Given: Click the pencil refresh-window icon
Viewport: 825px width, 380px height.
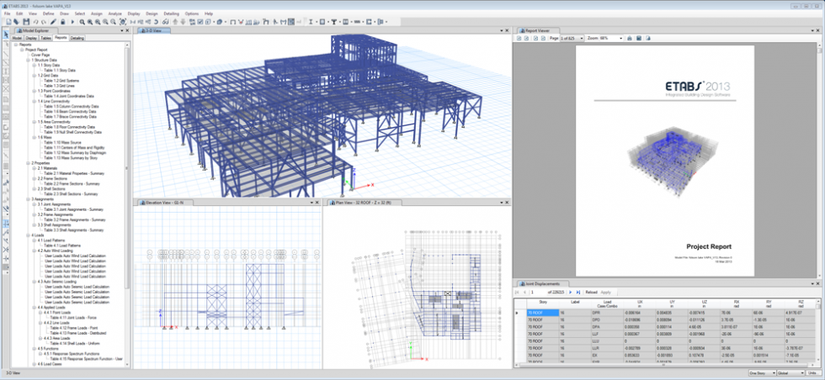Looking at the screenshot, I should [x=53, y=22].
